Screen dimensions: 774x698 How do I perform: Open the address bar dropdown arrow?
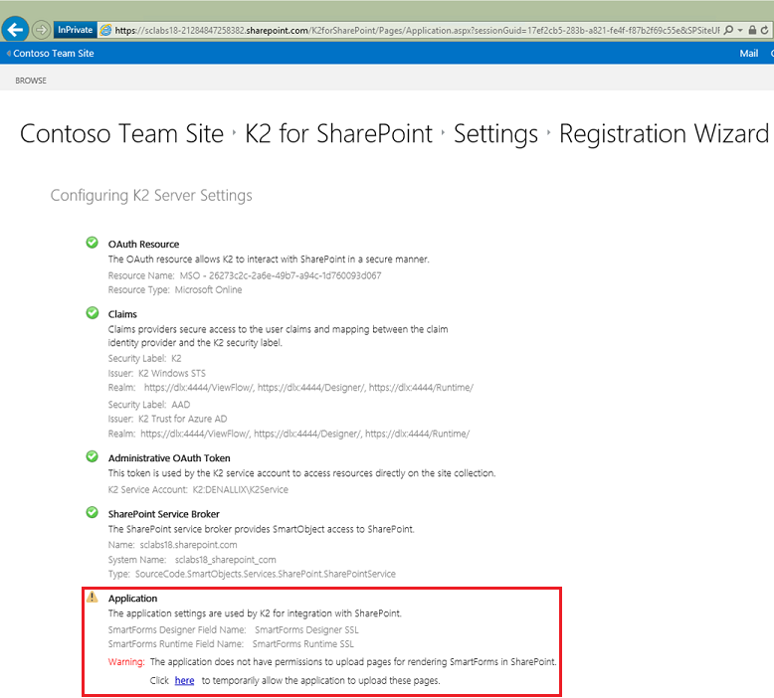(x=740, y=30)
